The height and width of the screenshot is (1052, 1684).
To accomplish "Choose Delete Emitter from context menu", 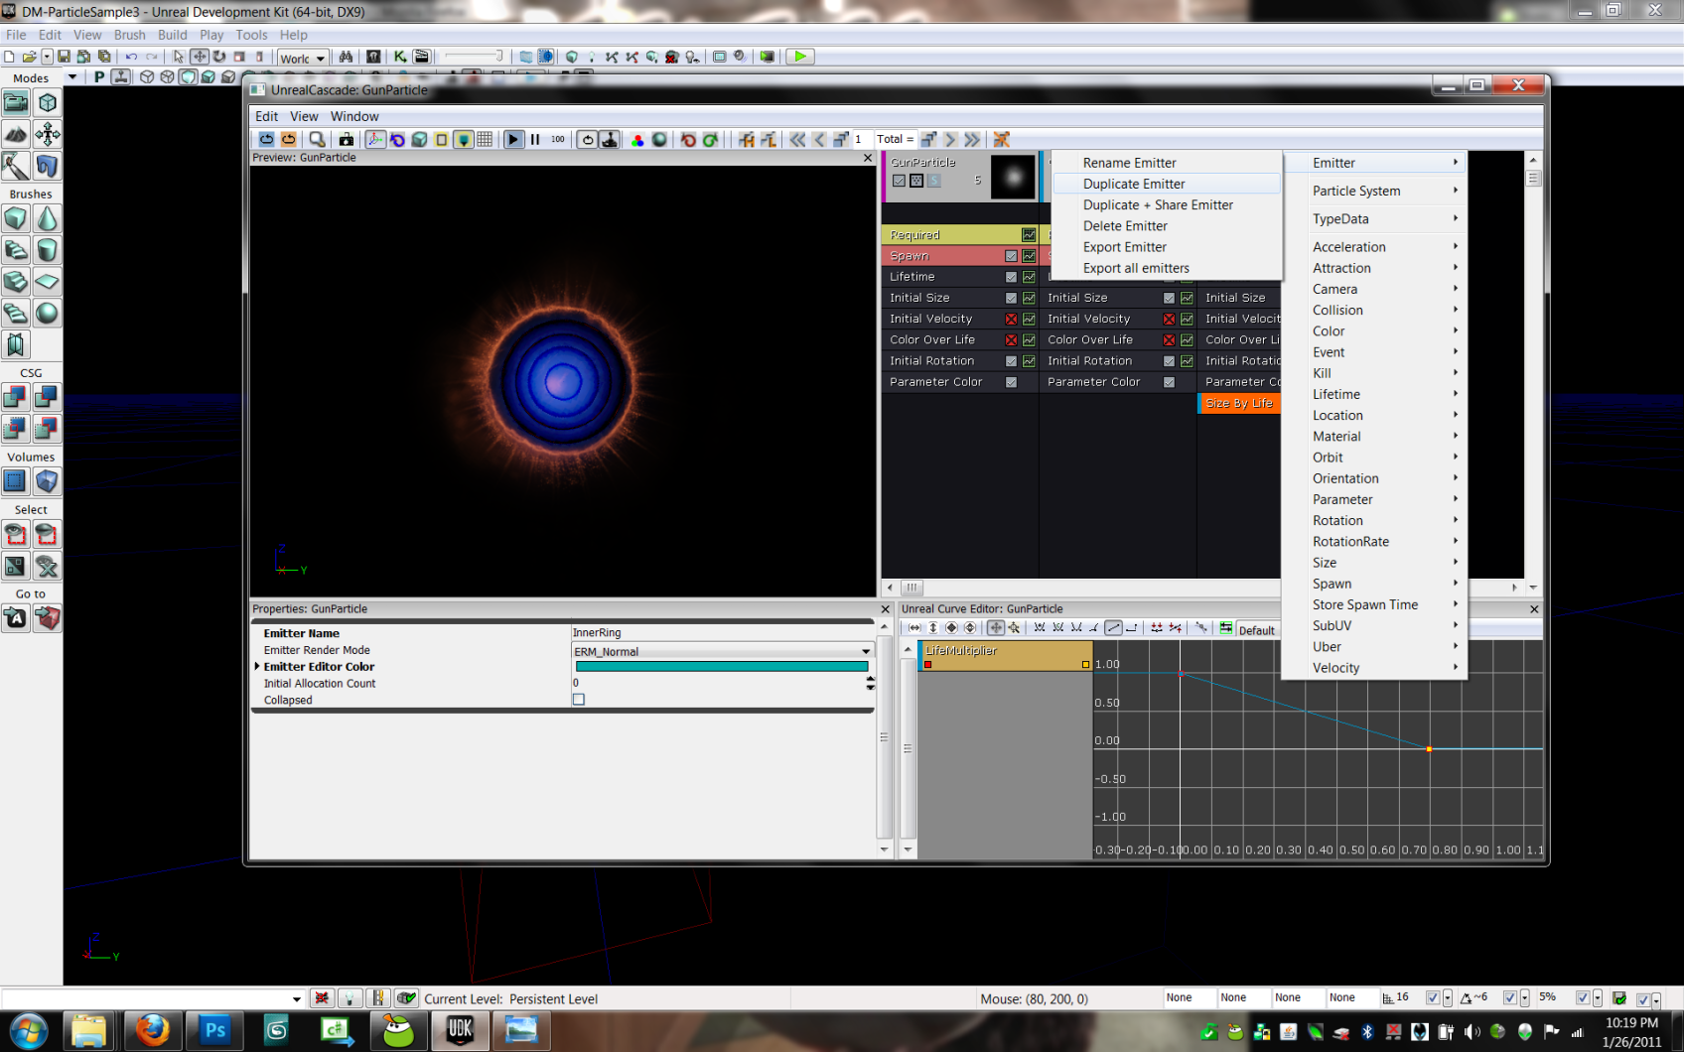I will click(1167, 226).
